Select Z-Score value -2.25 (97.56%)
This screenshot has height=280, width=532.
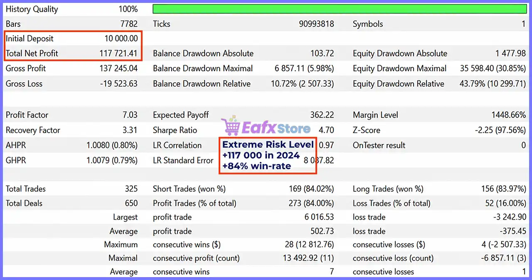coord(500,130)
